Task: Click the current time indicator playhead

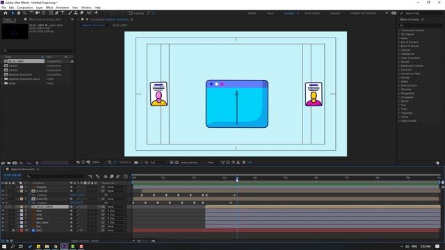Action: coord(237,178)
